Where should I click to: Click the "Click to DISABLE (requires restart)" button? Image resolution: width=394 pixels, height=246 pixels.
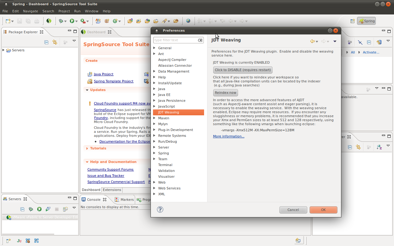click(243, 70)
